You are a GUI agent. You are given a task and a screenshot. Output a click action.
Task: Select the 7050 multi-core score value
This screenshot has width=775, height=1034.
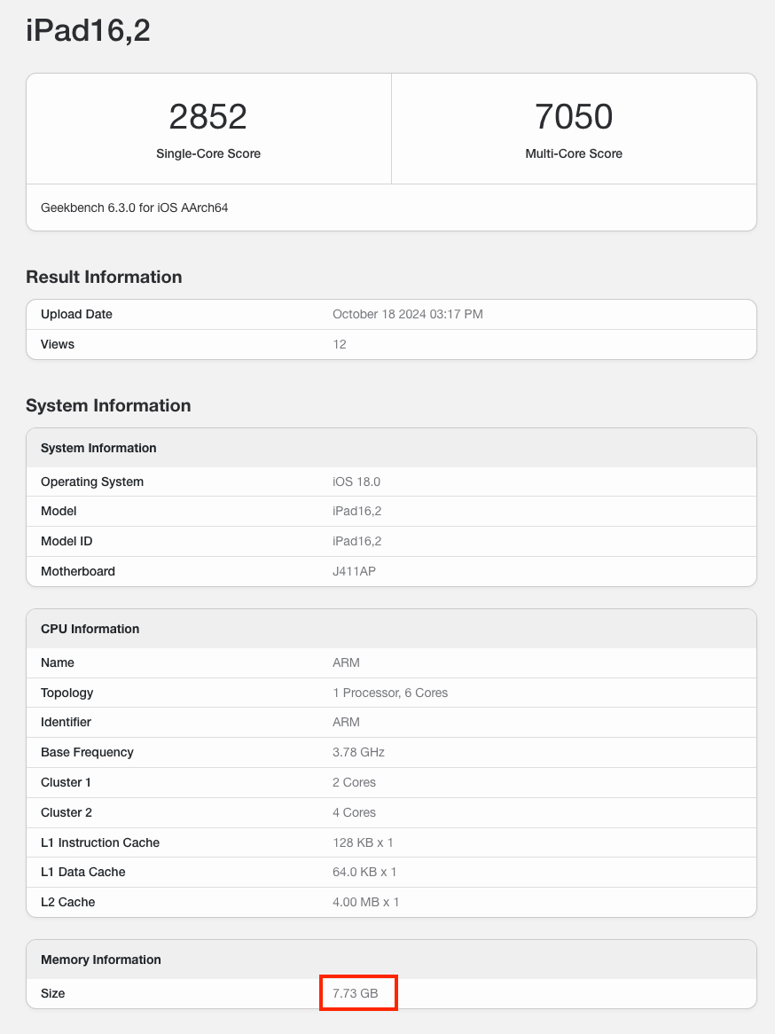coord(574,117)
